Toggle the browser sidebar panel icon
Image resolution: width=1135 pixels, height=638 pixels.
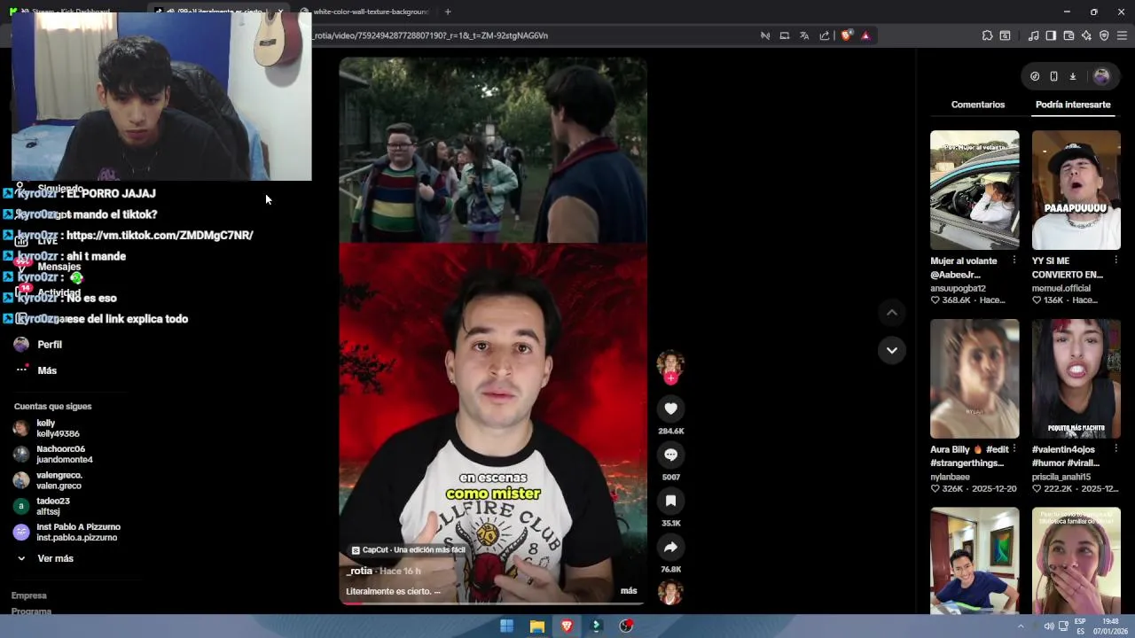pos(1051,35)
